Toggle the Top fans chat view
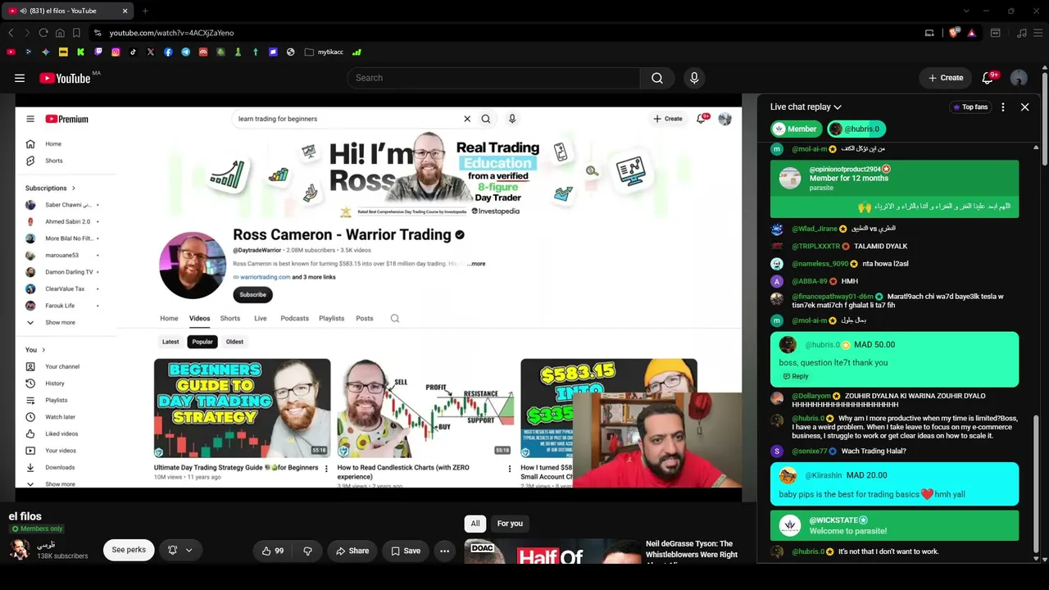 [970, 107]
